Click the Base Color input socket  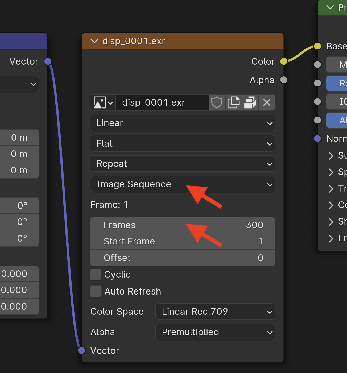point(317,46)
